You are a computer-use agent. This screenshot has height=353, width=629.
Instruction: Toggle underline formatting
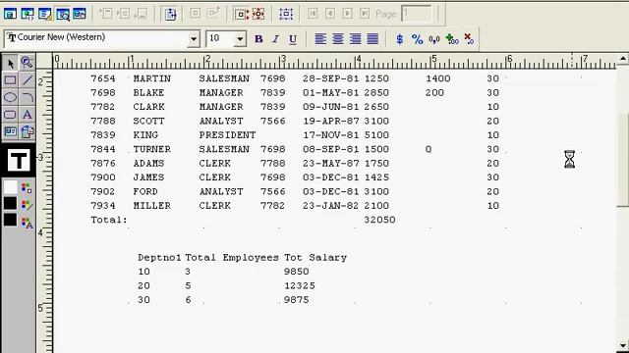coord(293,39)
